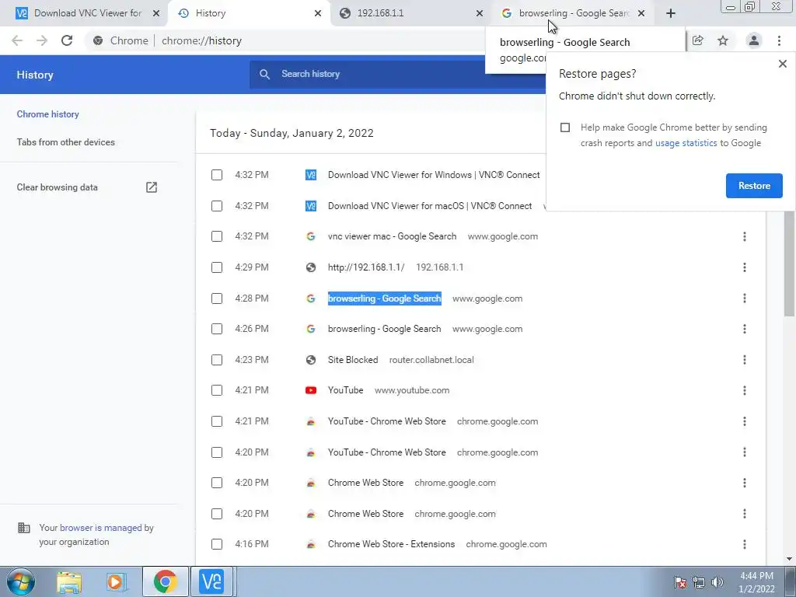Open the usage statistics link
Viewport: 796px width, 597px height.
[x=686, y=143]
